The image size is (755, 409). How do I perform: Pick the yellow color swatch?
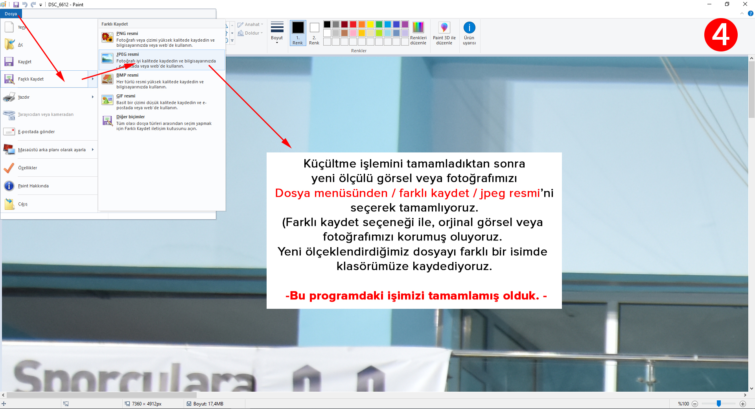point(370,24)
